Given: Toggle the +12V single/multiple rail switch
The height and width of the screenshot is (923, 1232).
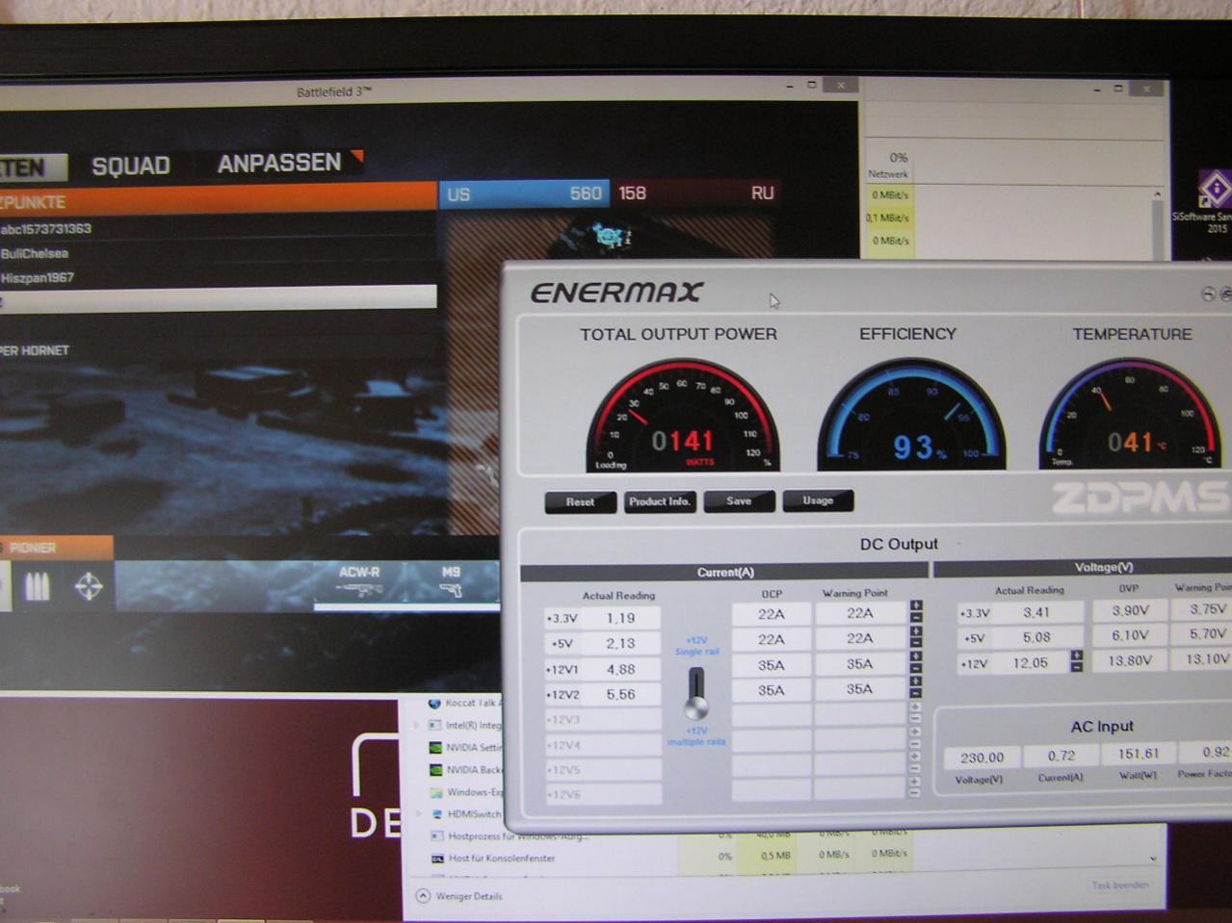Looking at the screenshot, I should point(696,693).
